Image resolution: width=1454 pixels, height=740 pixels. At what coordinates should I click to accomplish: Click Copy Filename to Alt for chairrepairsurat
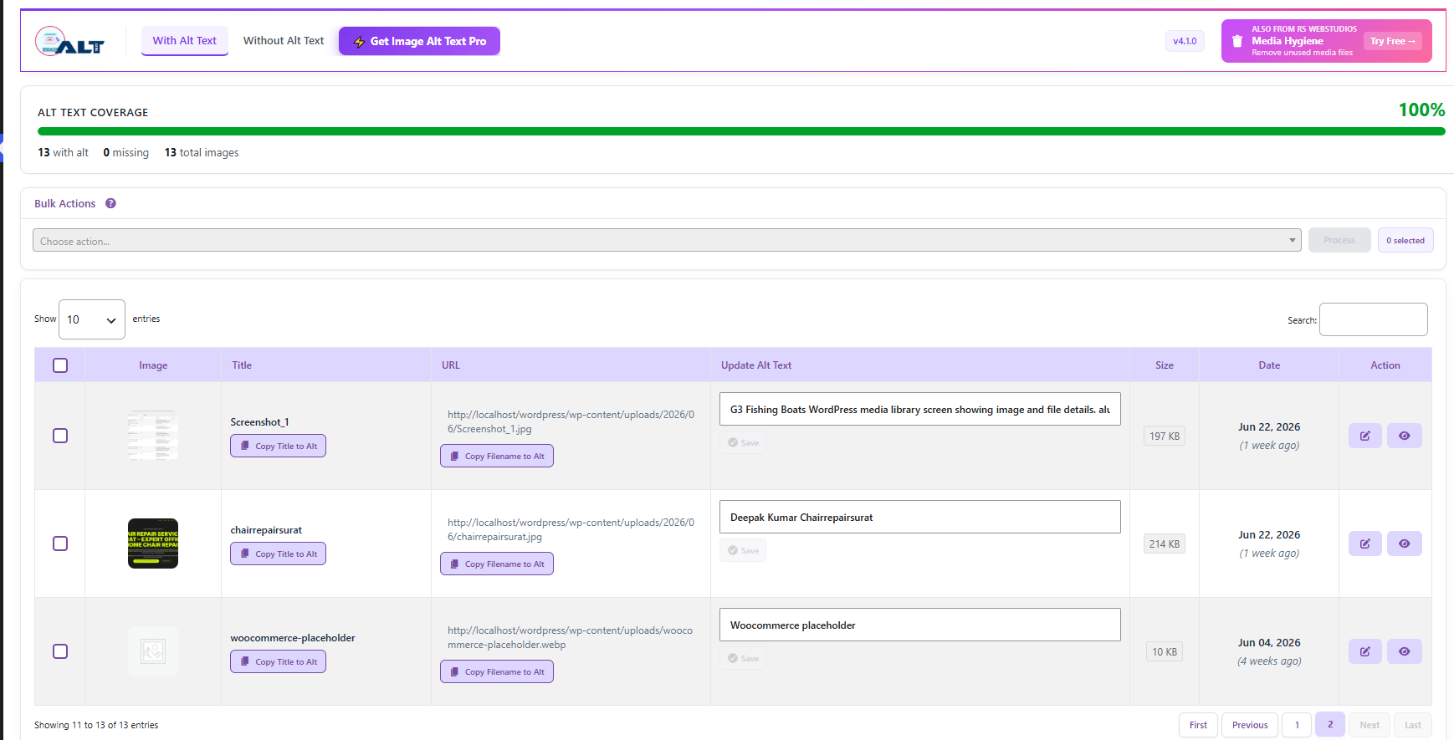497,564
